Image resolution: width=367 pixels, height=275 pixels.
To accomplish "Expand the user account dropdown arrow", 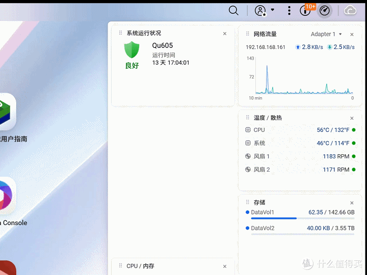I will pos(272,10).
